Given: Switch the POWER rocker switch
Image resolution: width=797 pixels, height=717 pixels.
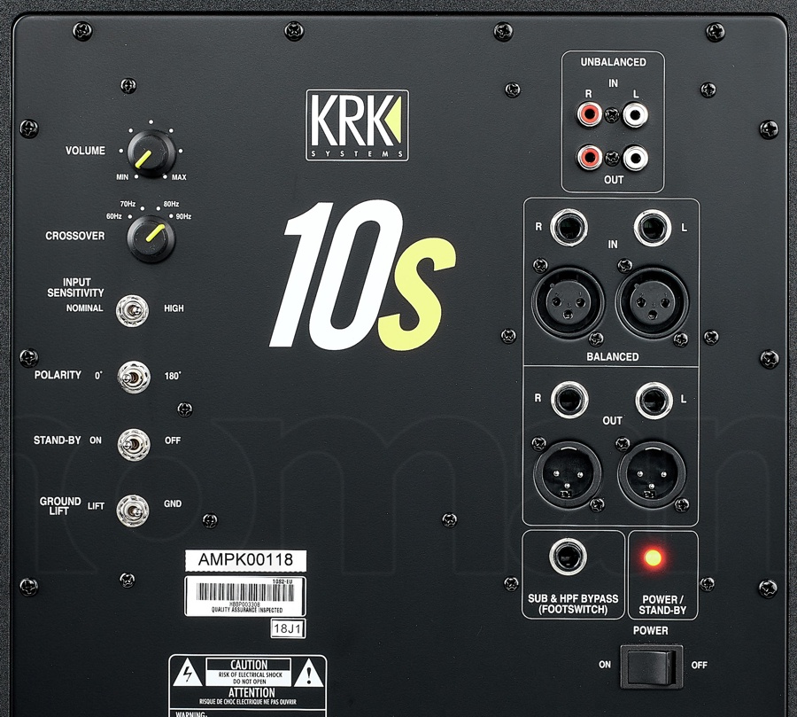Looking at the screenshot, I should pos(651,666).
